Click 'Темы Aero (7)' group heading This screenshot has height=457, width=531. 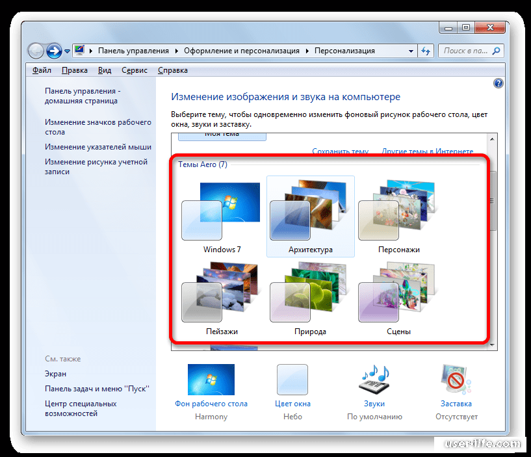click(x=203, y=164)
